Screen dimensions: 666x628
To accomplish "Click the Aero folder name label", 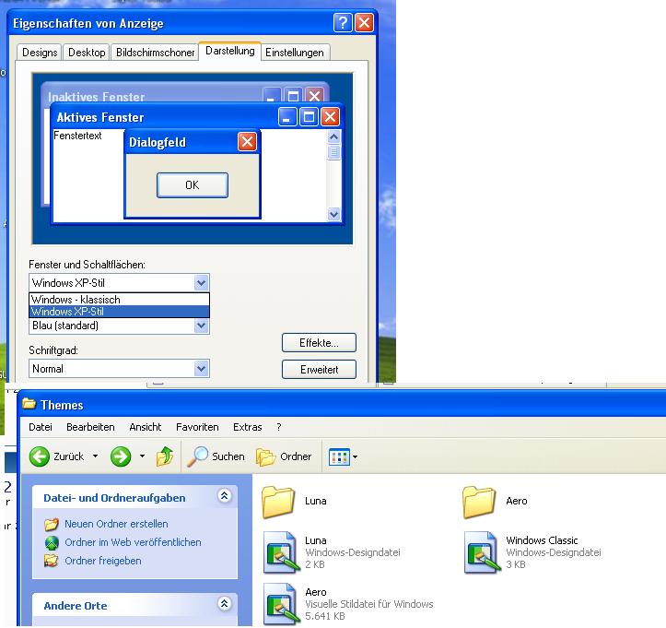I will pyautogui.click(x=517, y=501).
